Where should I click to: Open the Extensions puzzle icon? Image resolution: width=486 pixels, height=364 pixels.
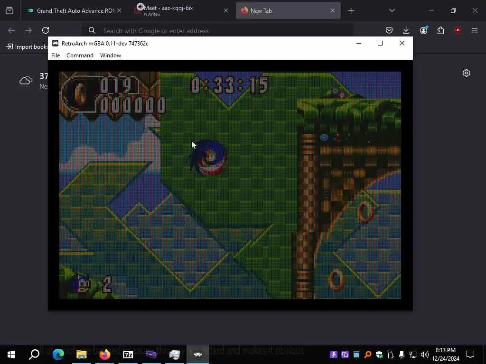coord(440,30)
